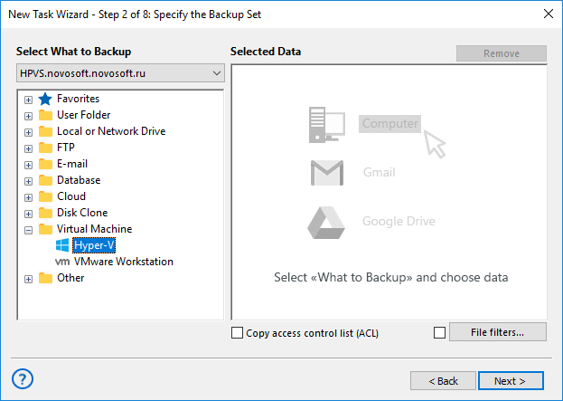Click the FTP folder icon

[45, 148]
